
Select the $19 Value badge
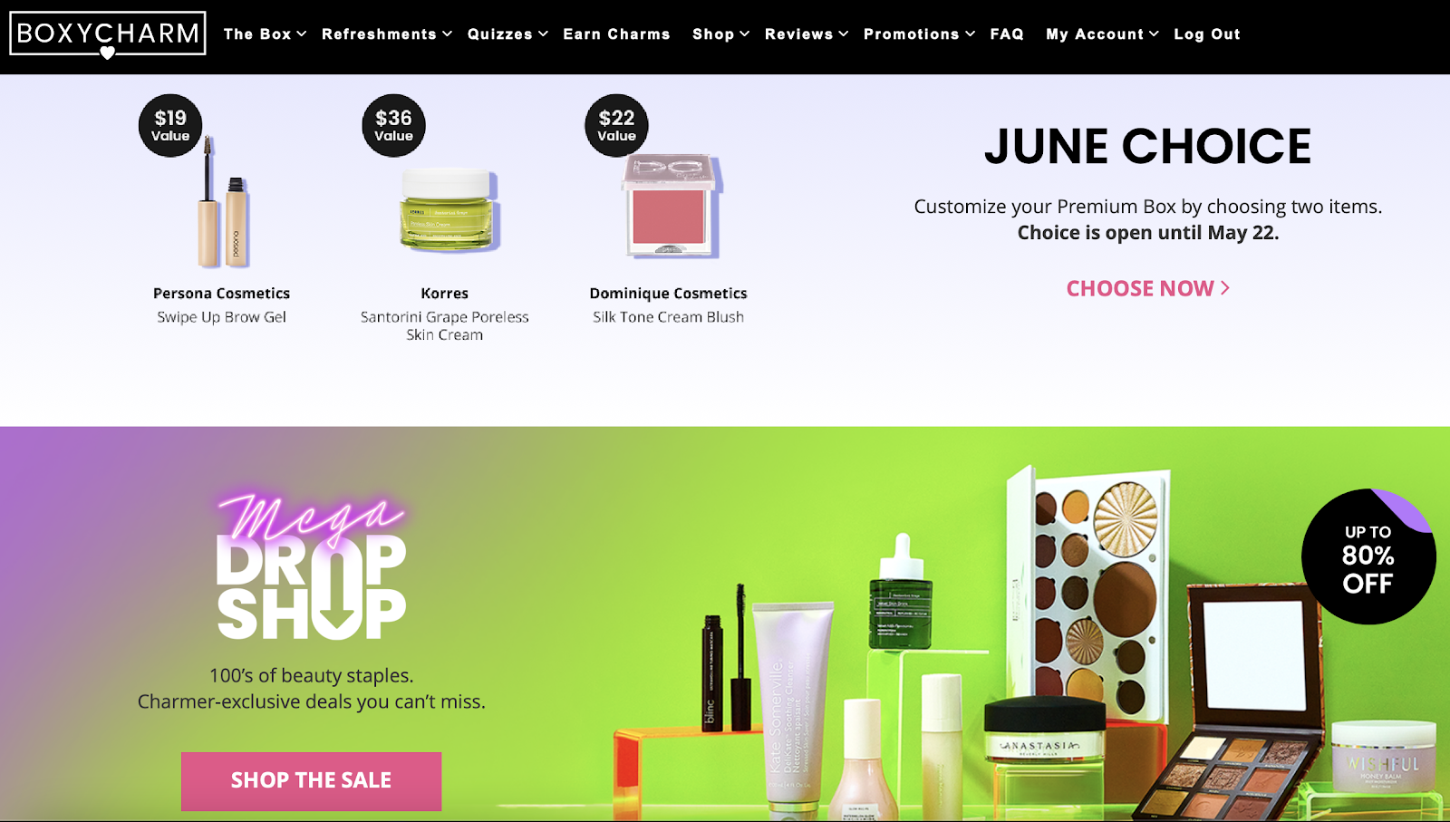(170, 125)
